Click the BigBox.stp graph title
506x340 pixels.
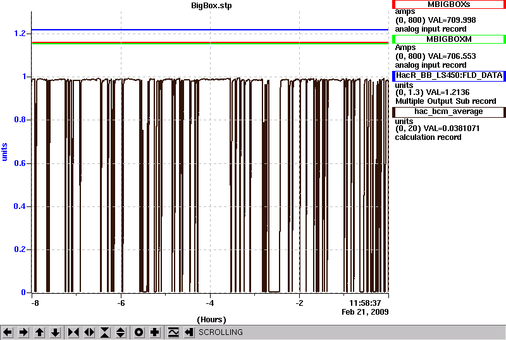(211, 6)
